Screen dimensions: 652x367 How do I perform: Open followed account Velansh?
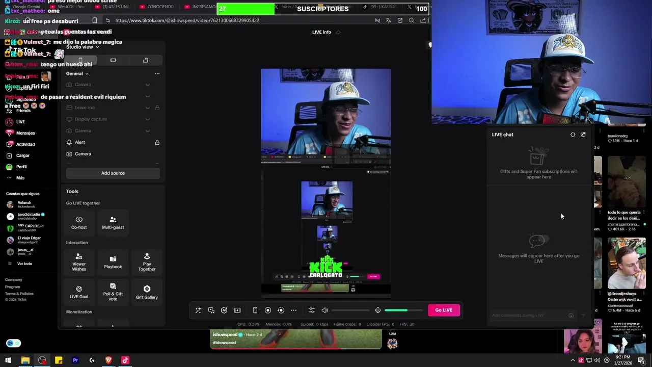[20, 204]
